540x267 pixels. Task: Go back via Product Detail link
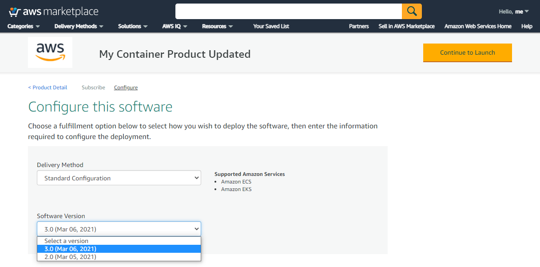click(x=48, y=87)
